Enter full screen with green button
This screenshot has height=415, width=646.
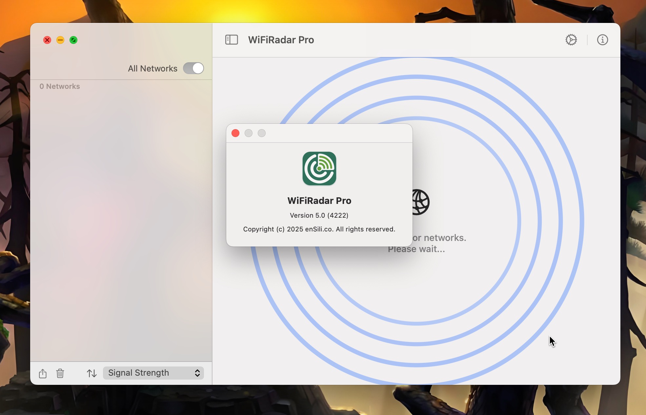[x=73, y=40]
